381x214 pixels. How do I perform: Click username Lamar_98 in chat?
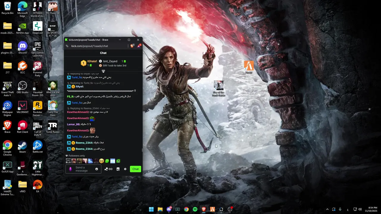pyautogui.click(x=73, y=124)
